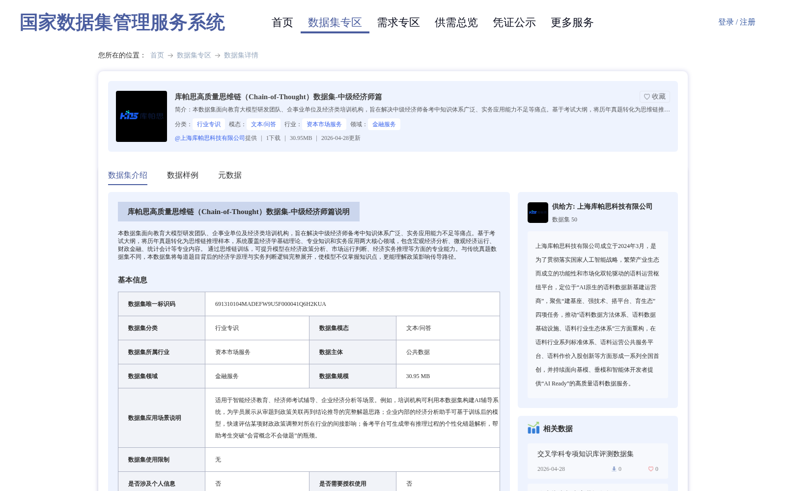Click the 1下载 count in header
This screenshot has height=491, width=786.
(x=273, y=138)
